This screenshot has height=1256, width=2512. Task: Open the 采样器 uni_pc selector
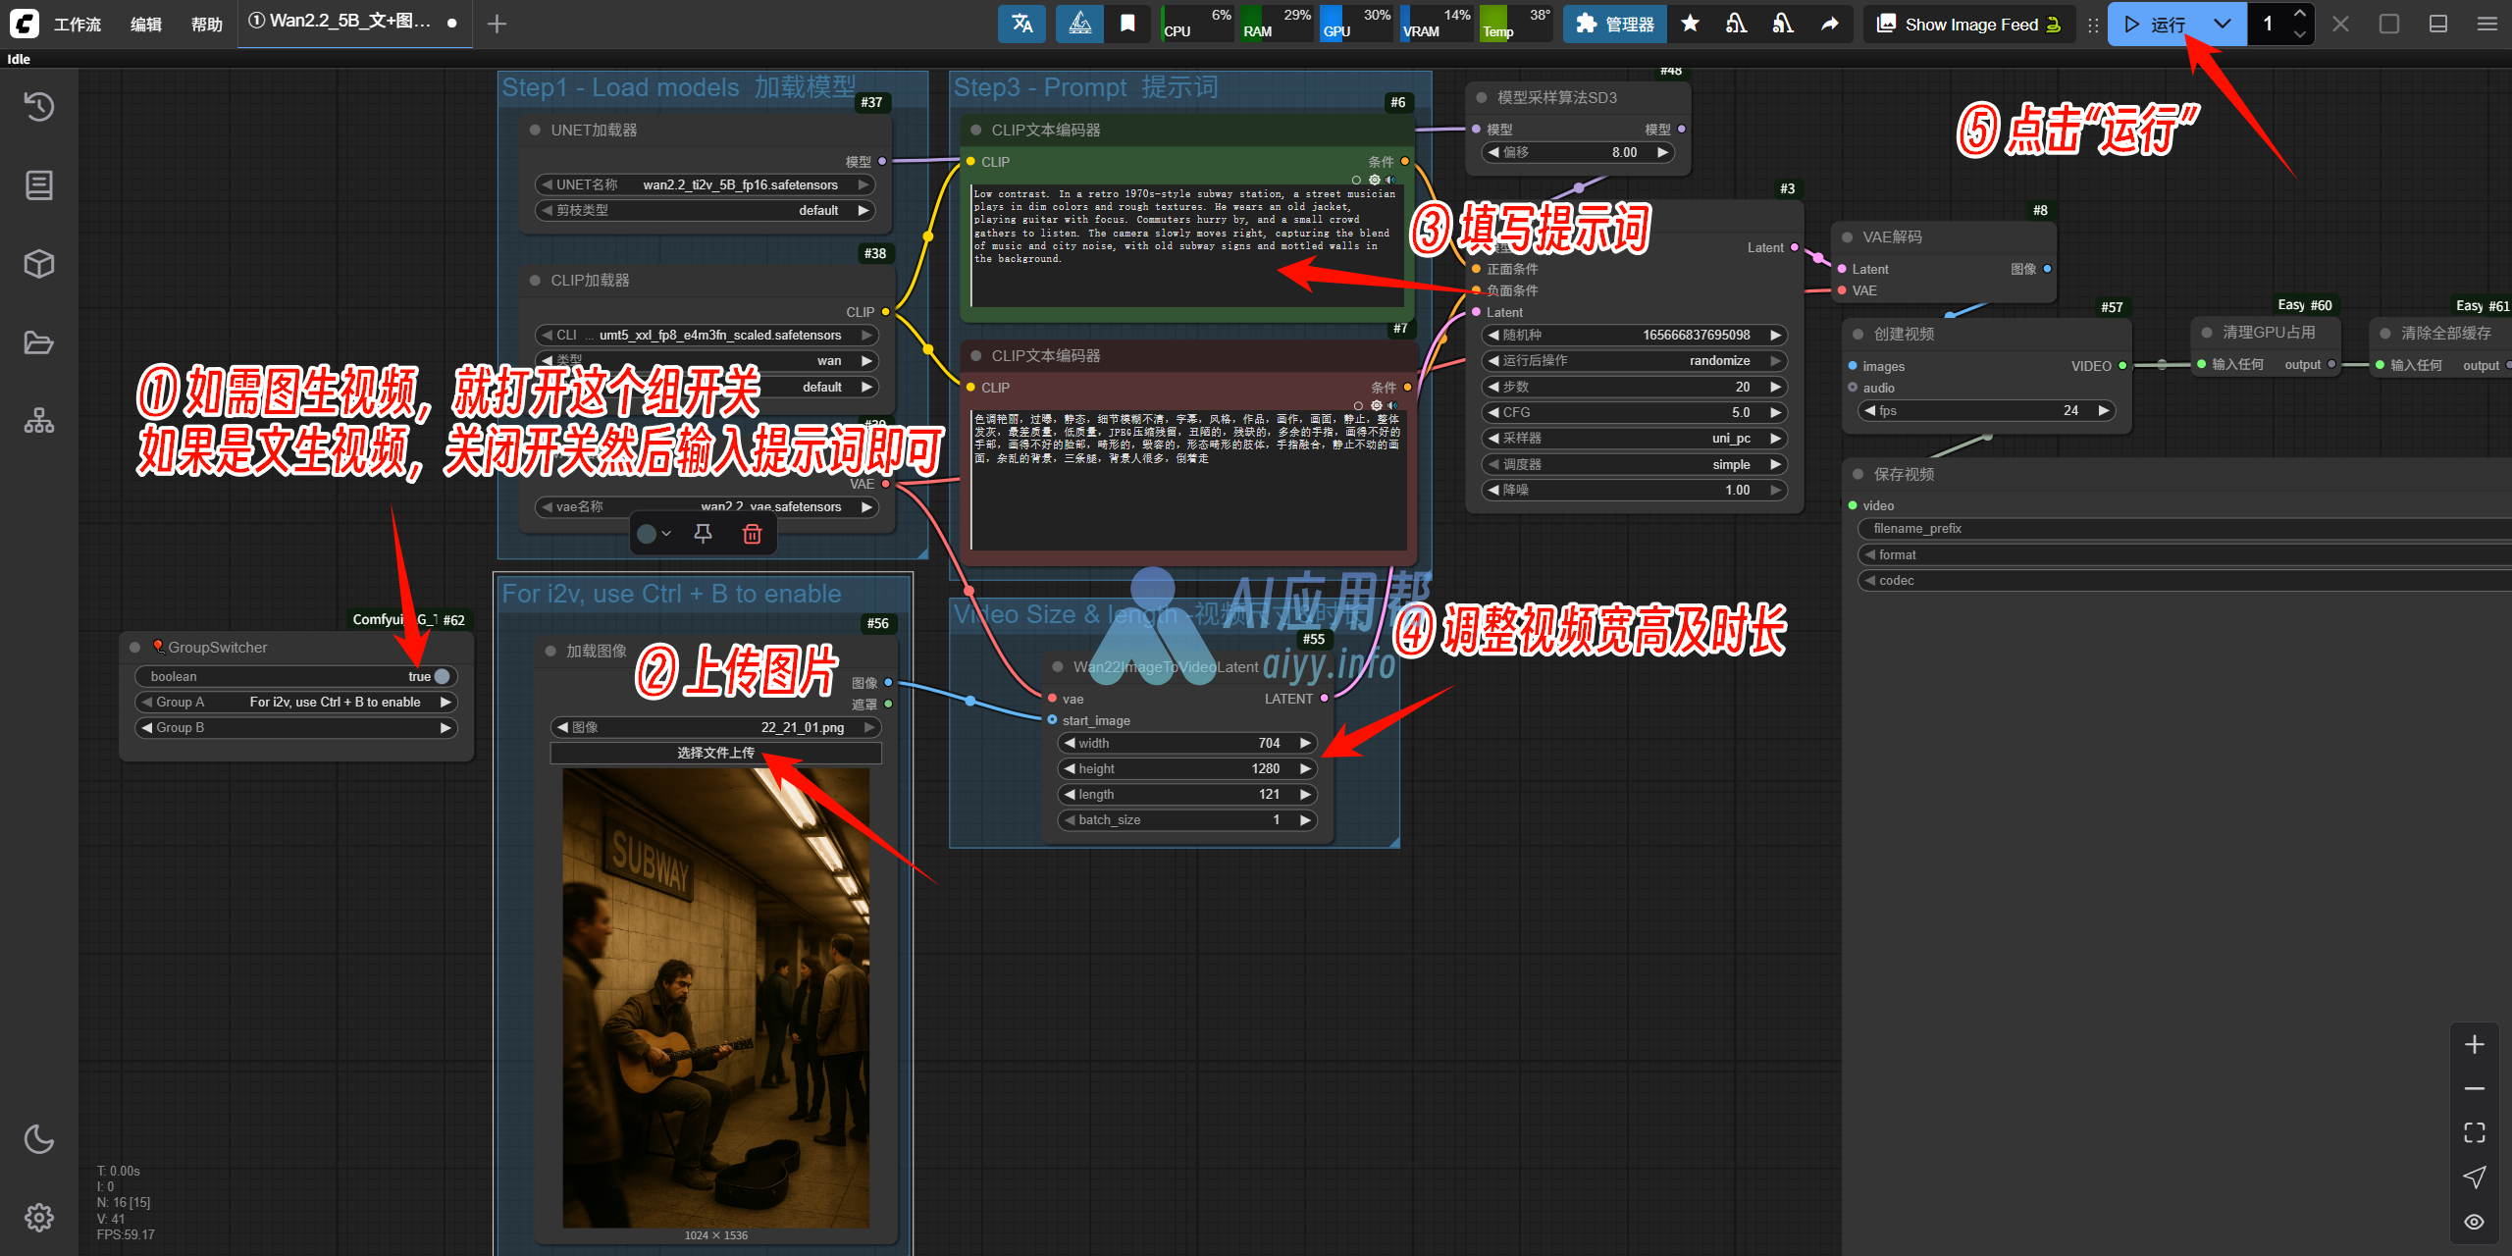1633,438
